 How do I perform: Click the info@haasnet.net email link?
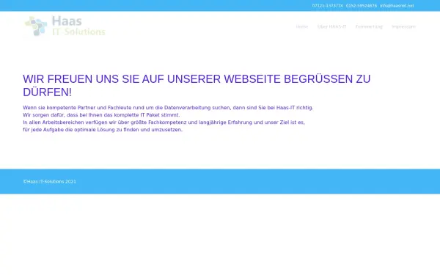397,6
